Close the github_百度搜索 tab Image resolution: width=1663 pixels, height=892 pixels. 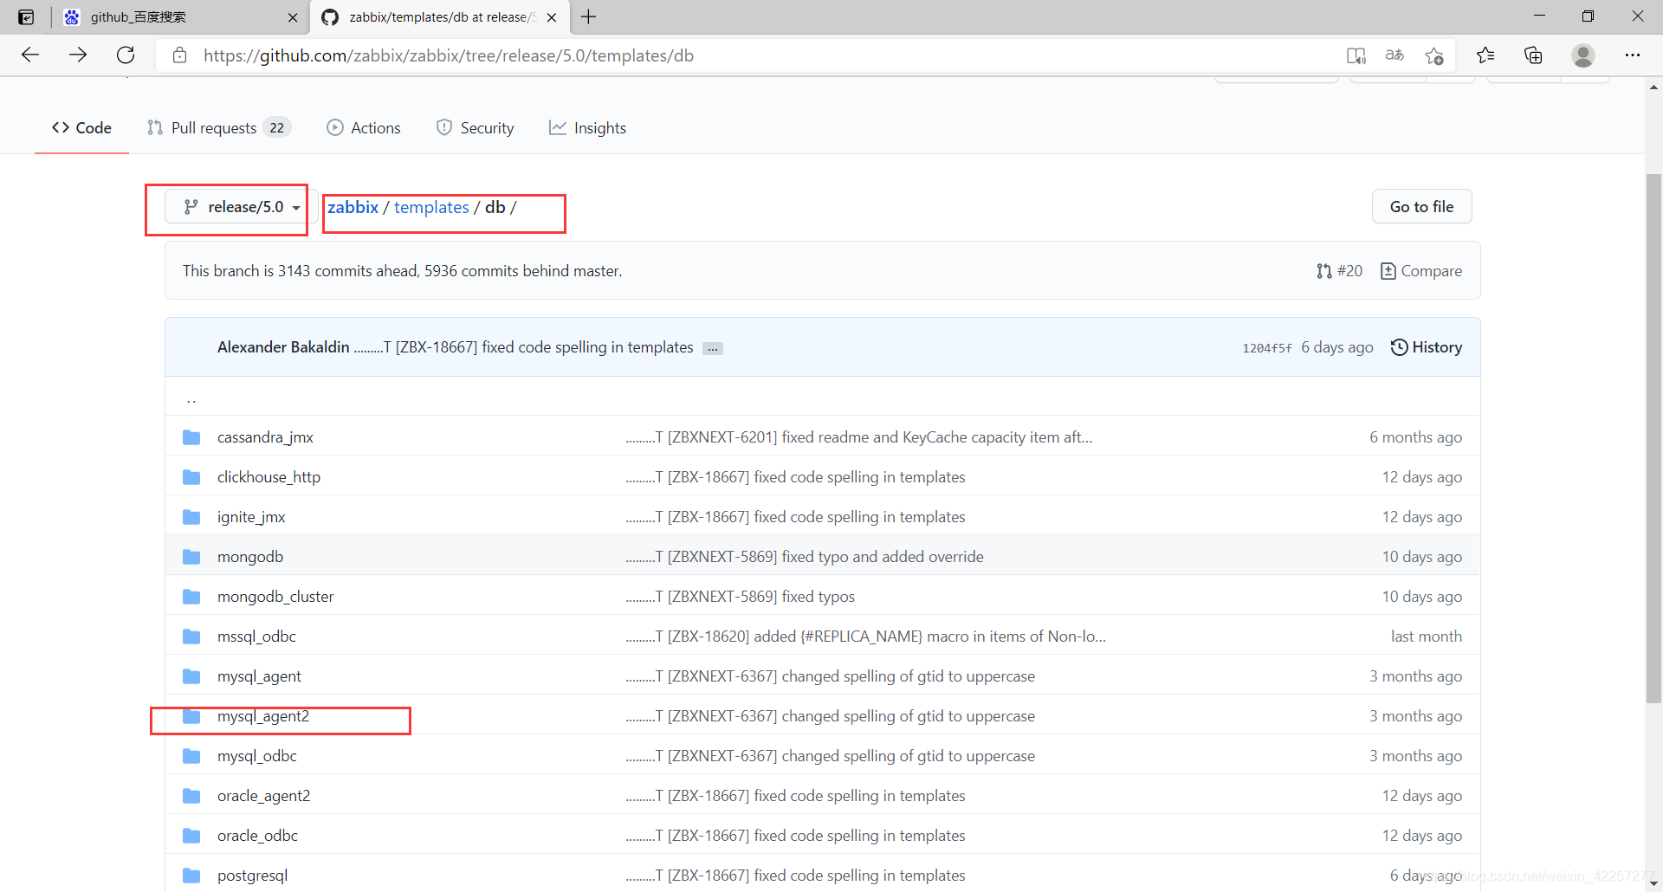[x=293, y=17]
